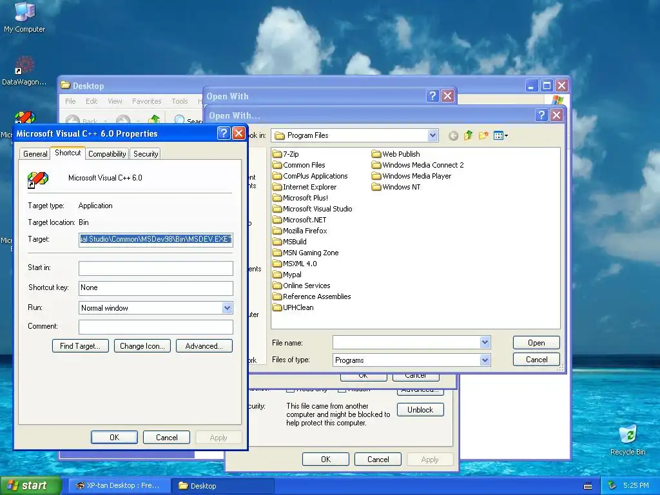Switch to the General tab
Screen dimensions: 660x495
(x=35, y=154)
